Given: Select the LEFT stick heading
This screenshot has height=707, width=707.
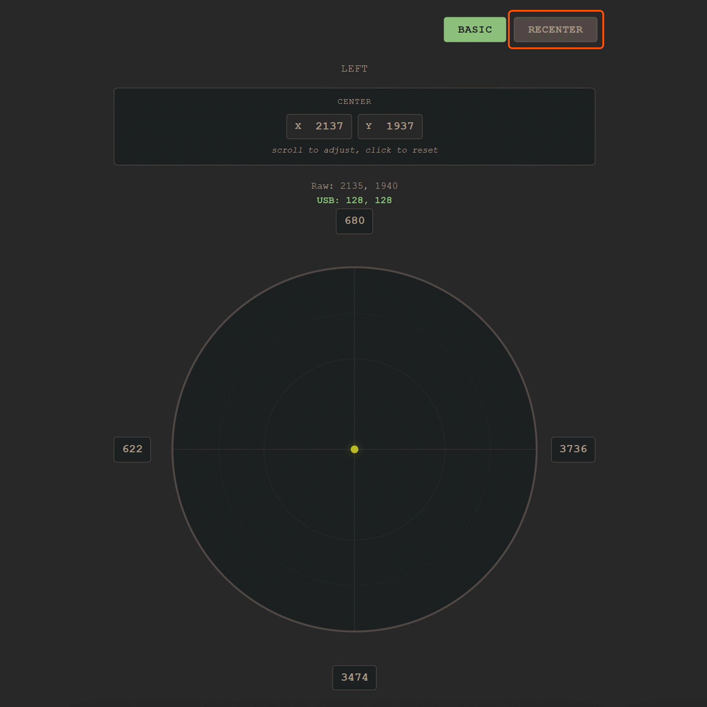Looking at the screenshot, I should pyautogui.click(x=354, y=69).
